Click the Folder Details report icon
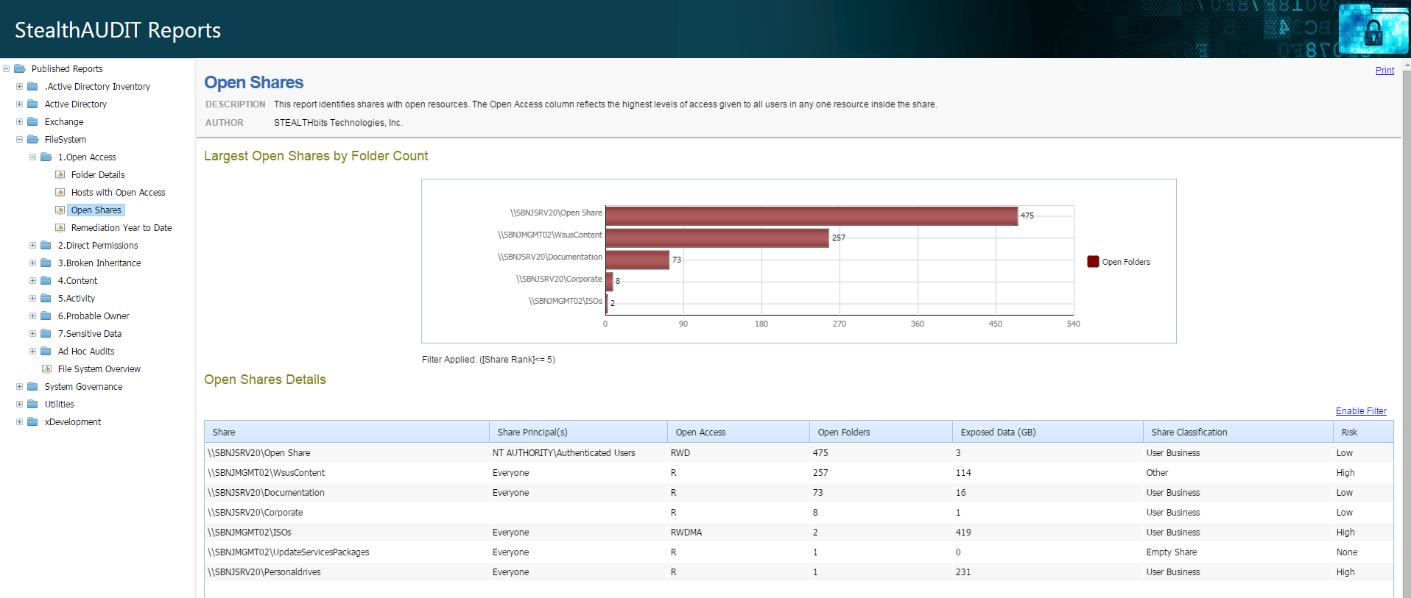1411x598 pixels. click(x=60, y=175)
